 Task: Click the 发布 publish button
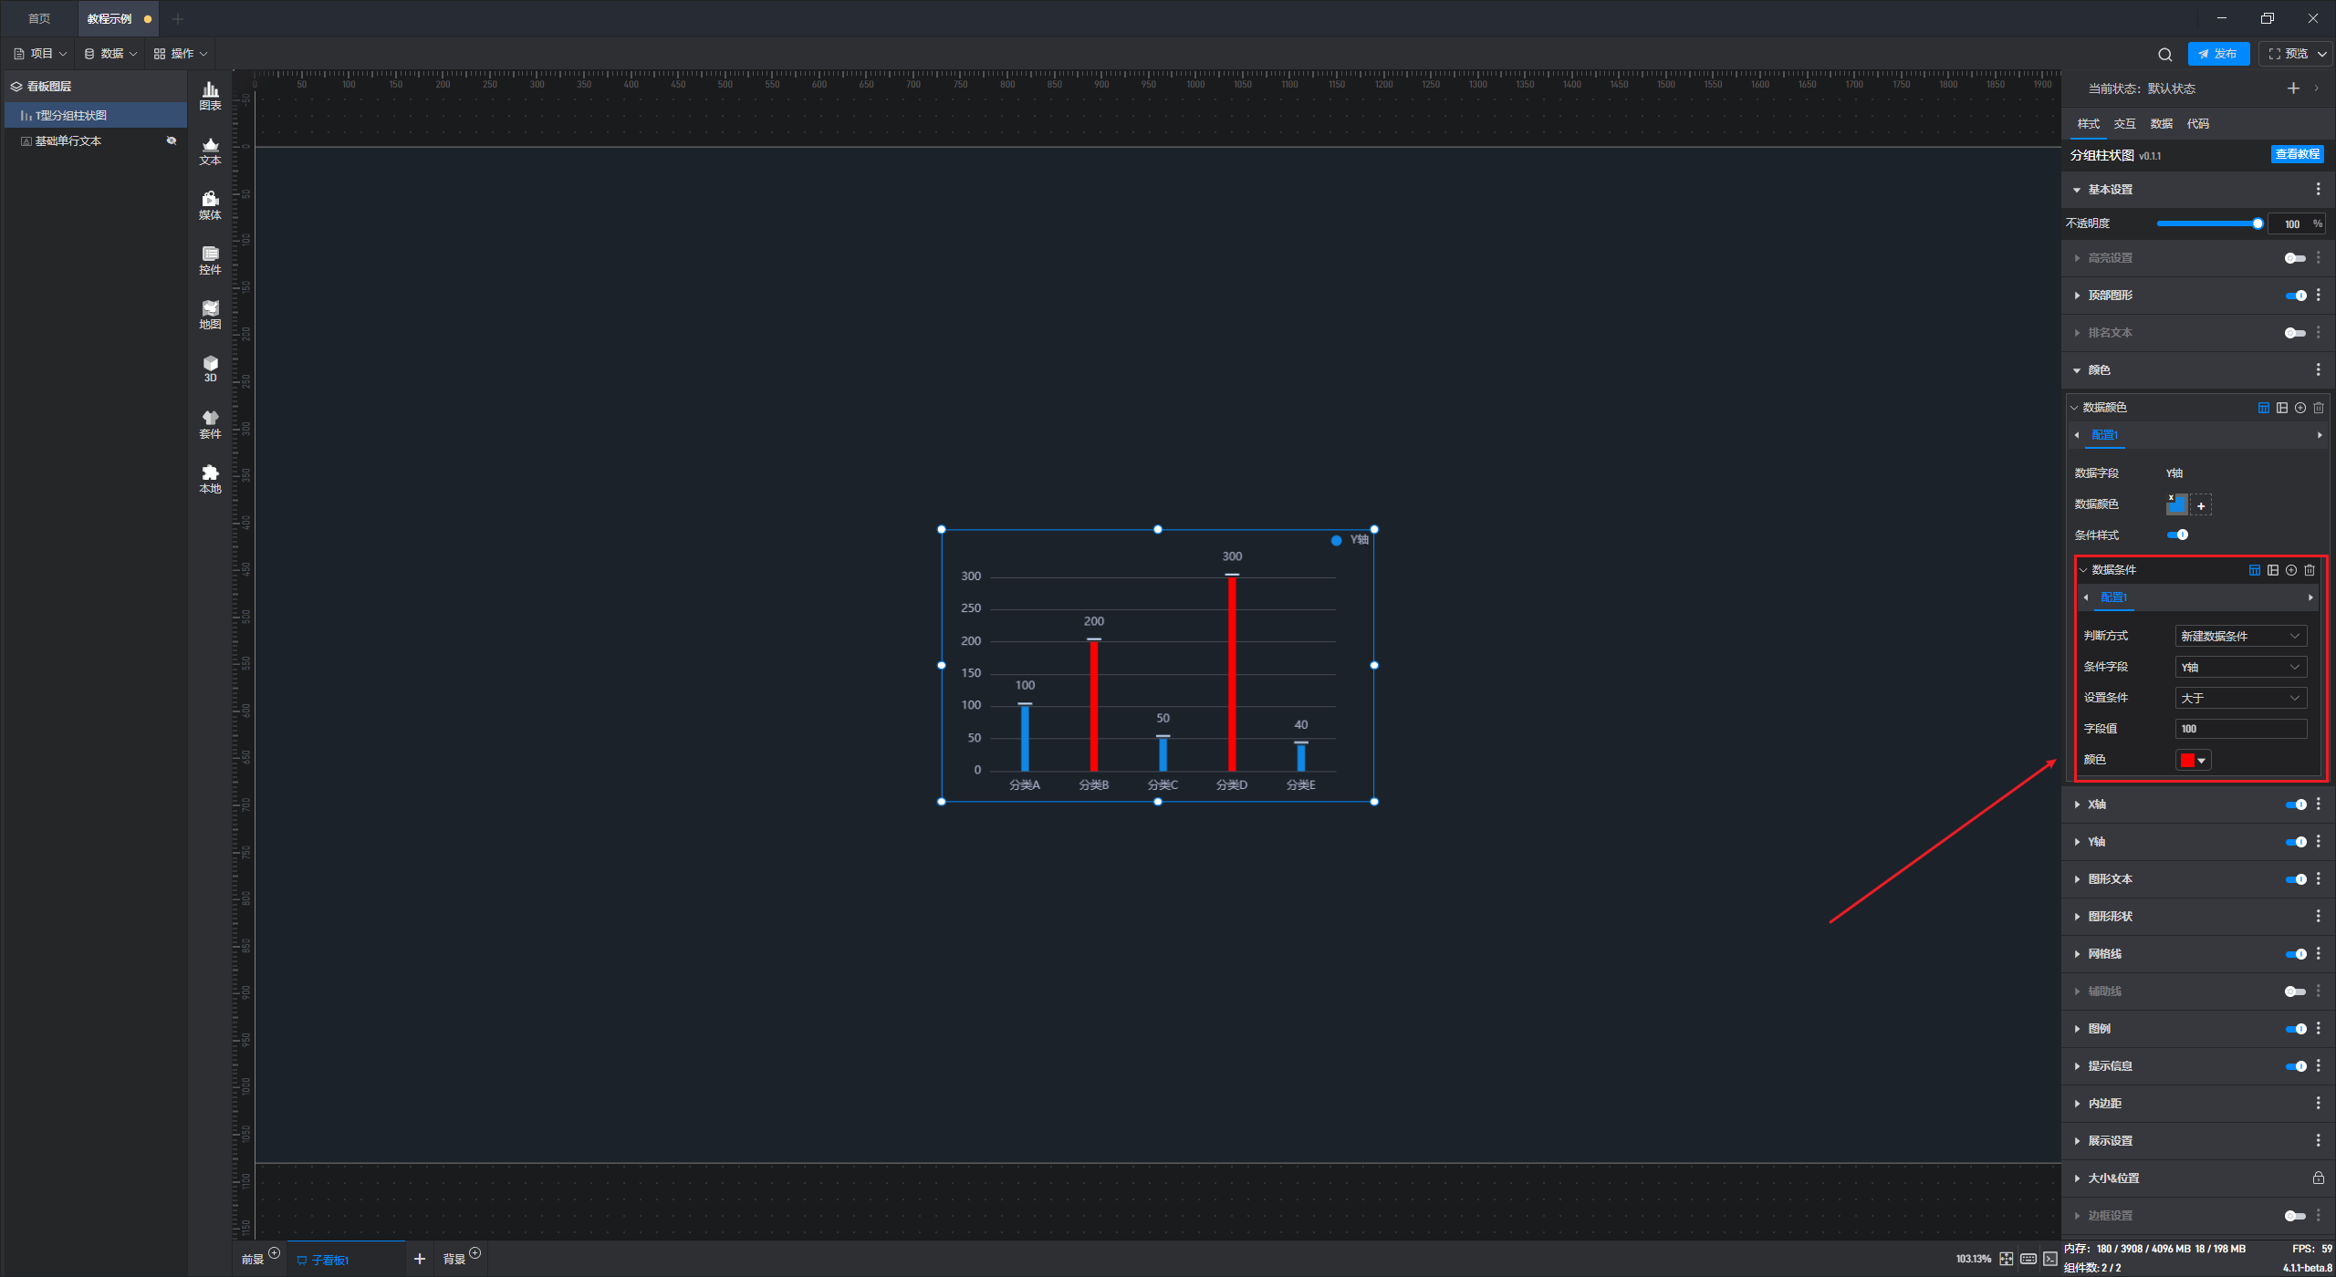[x=2217, y=54]
